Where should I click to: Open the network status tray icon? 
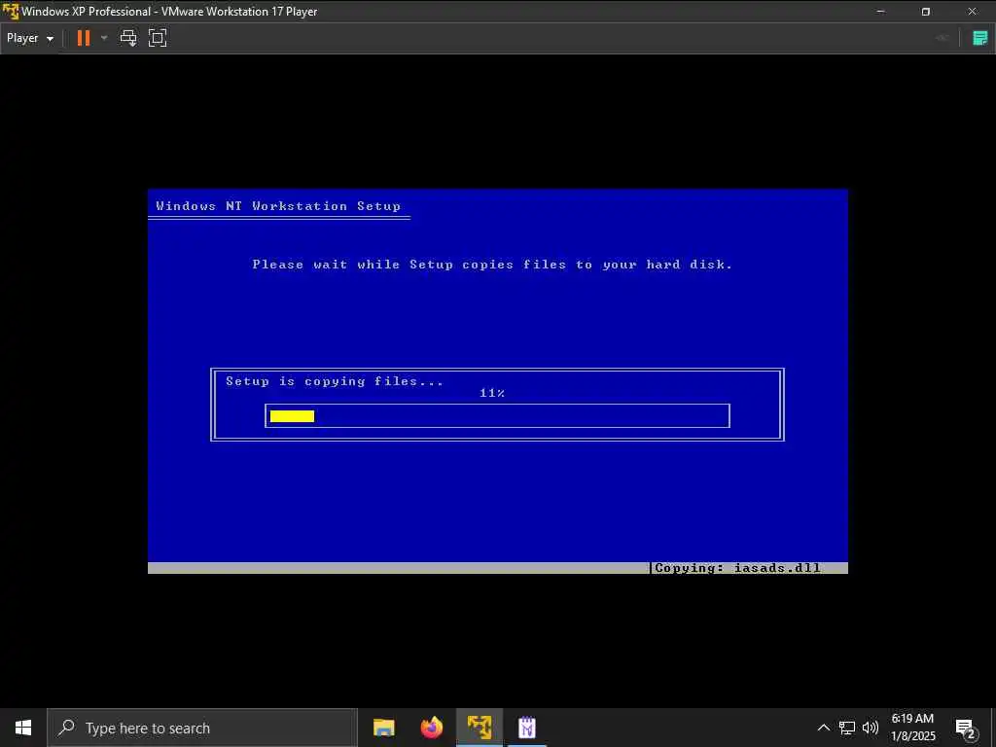(x=847, y=728)
